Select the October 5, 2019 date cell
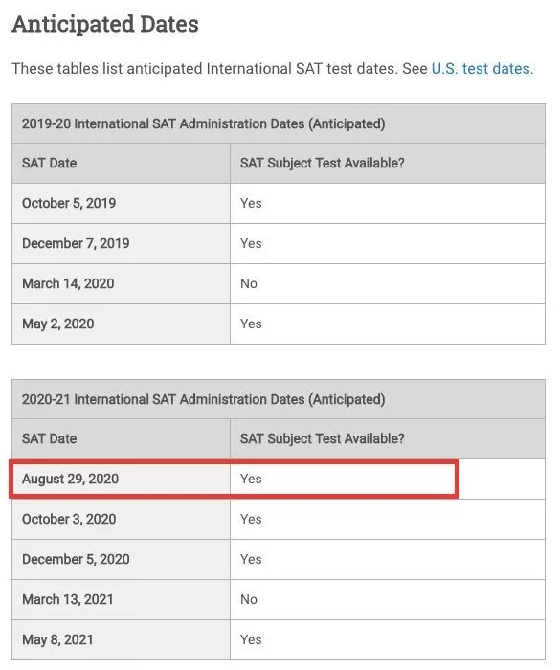The height and width of the screenshot is (670, 560). coord(121,203)
